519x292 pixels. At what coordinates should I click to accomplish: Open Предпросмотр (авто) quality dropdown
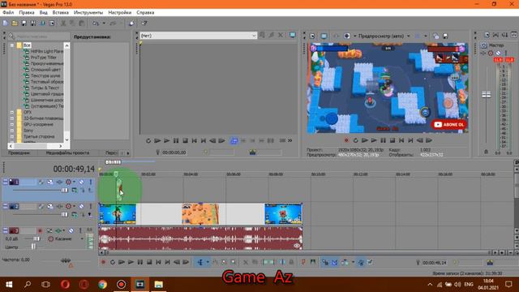(x=409, y=36)
